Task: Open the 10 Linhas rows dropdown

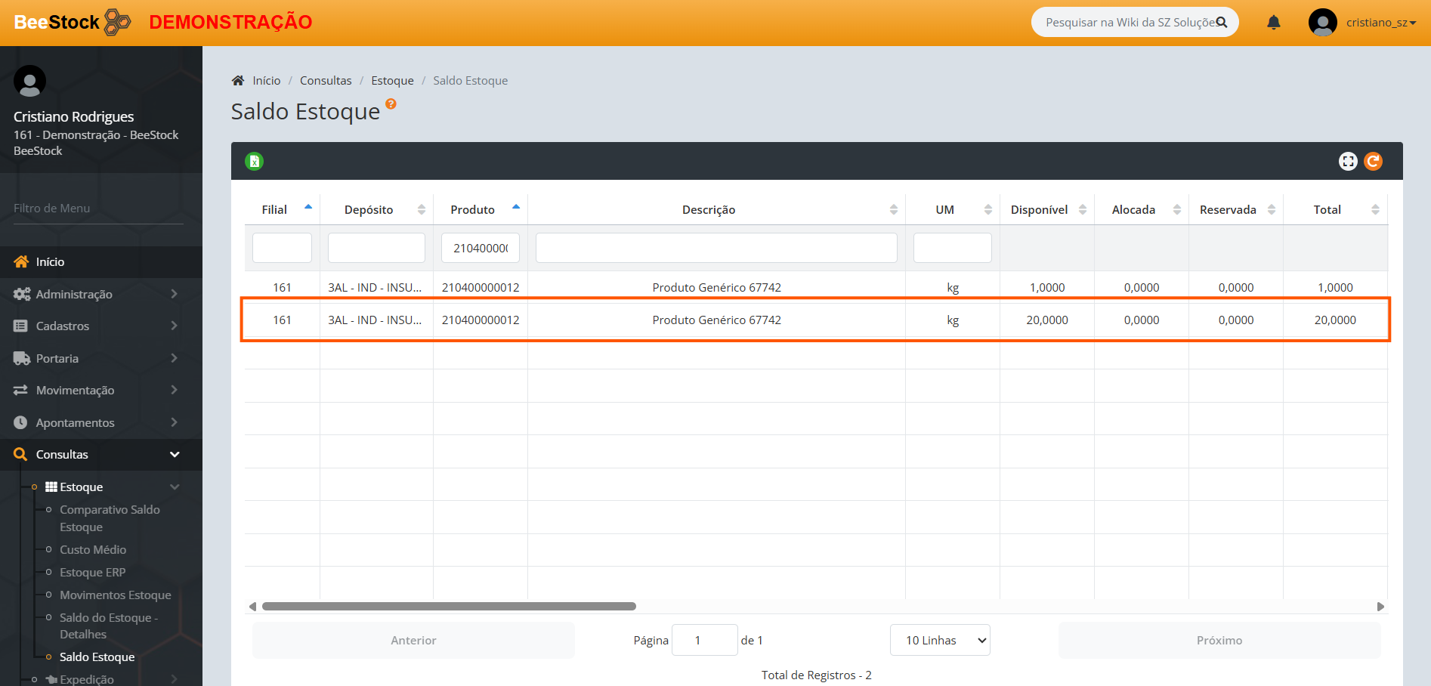Action: [x=940, y=641]
